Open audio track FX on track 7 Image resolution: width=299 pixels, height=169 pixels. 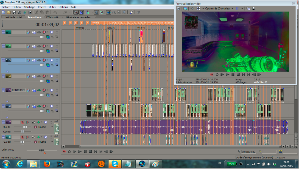[39, 122]
